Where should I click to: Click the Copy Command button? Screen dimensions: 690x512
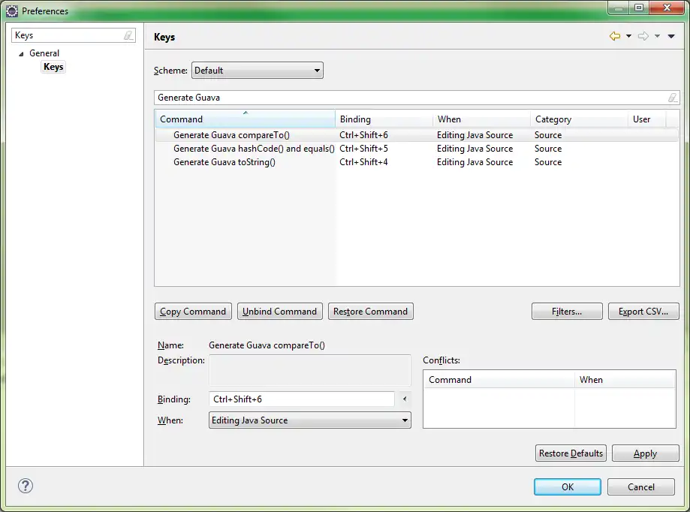click(193, 312)
